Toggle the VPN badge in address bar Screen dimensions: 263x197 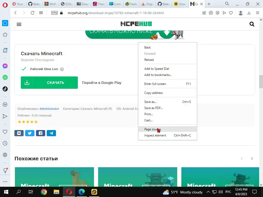pyautogui.click(x=54, y=13)
